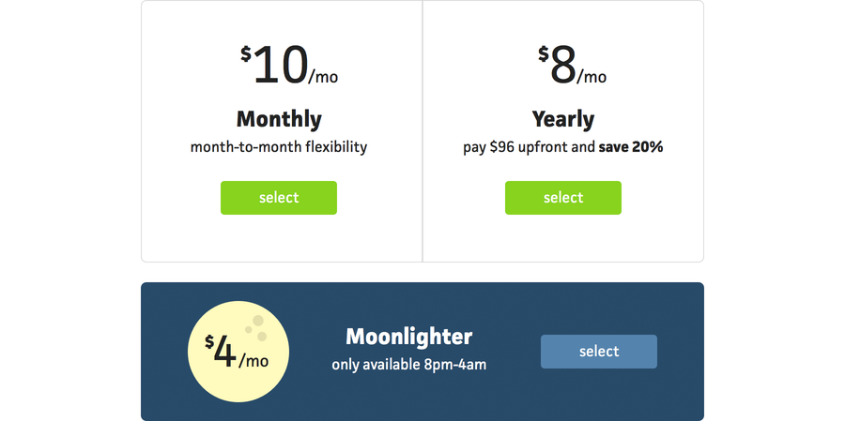Viewport: 845px width, 421px height.
Task: Click the bold save 20% text
Action: (x=631, y=146)
